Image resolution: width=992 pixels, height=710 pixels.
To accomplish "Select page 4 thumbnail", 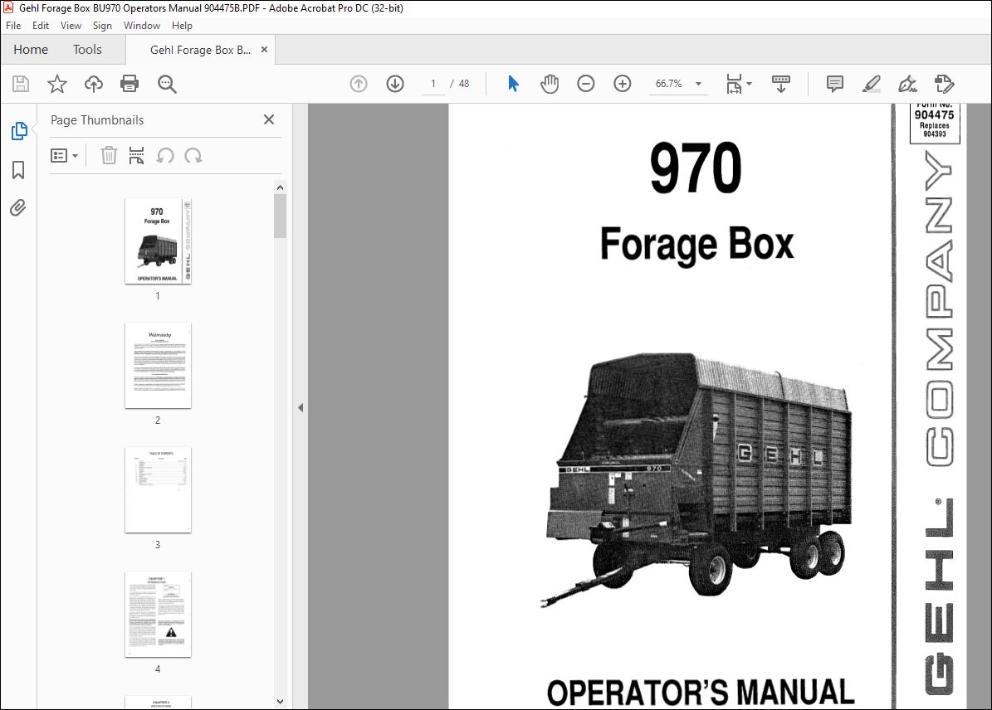I will [159, 615].
